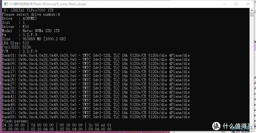Click the Bank51 row
The height and width of the screenshot is (133, 256).
tap(96, 109)
